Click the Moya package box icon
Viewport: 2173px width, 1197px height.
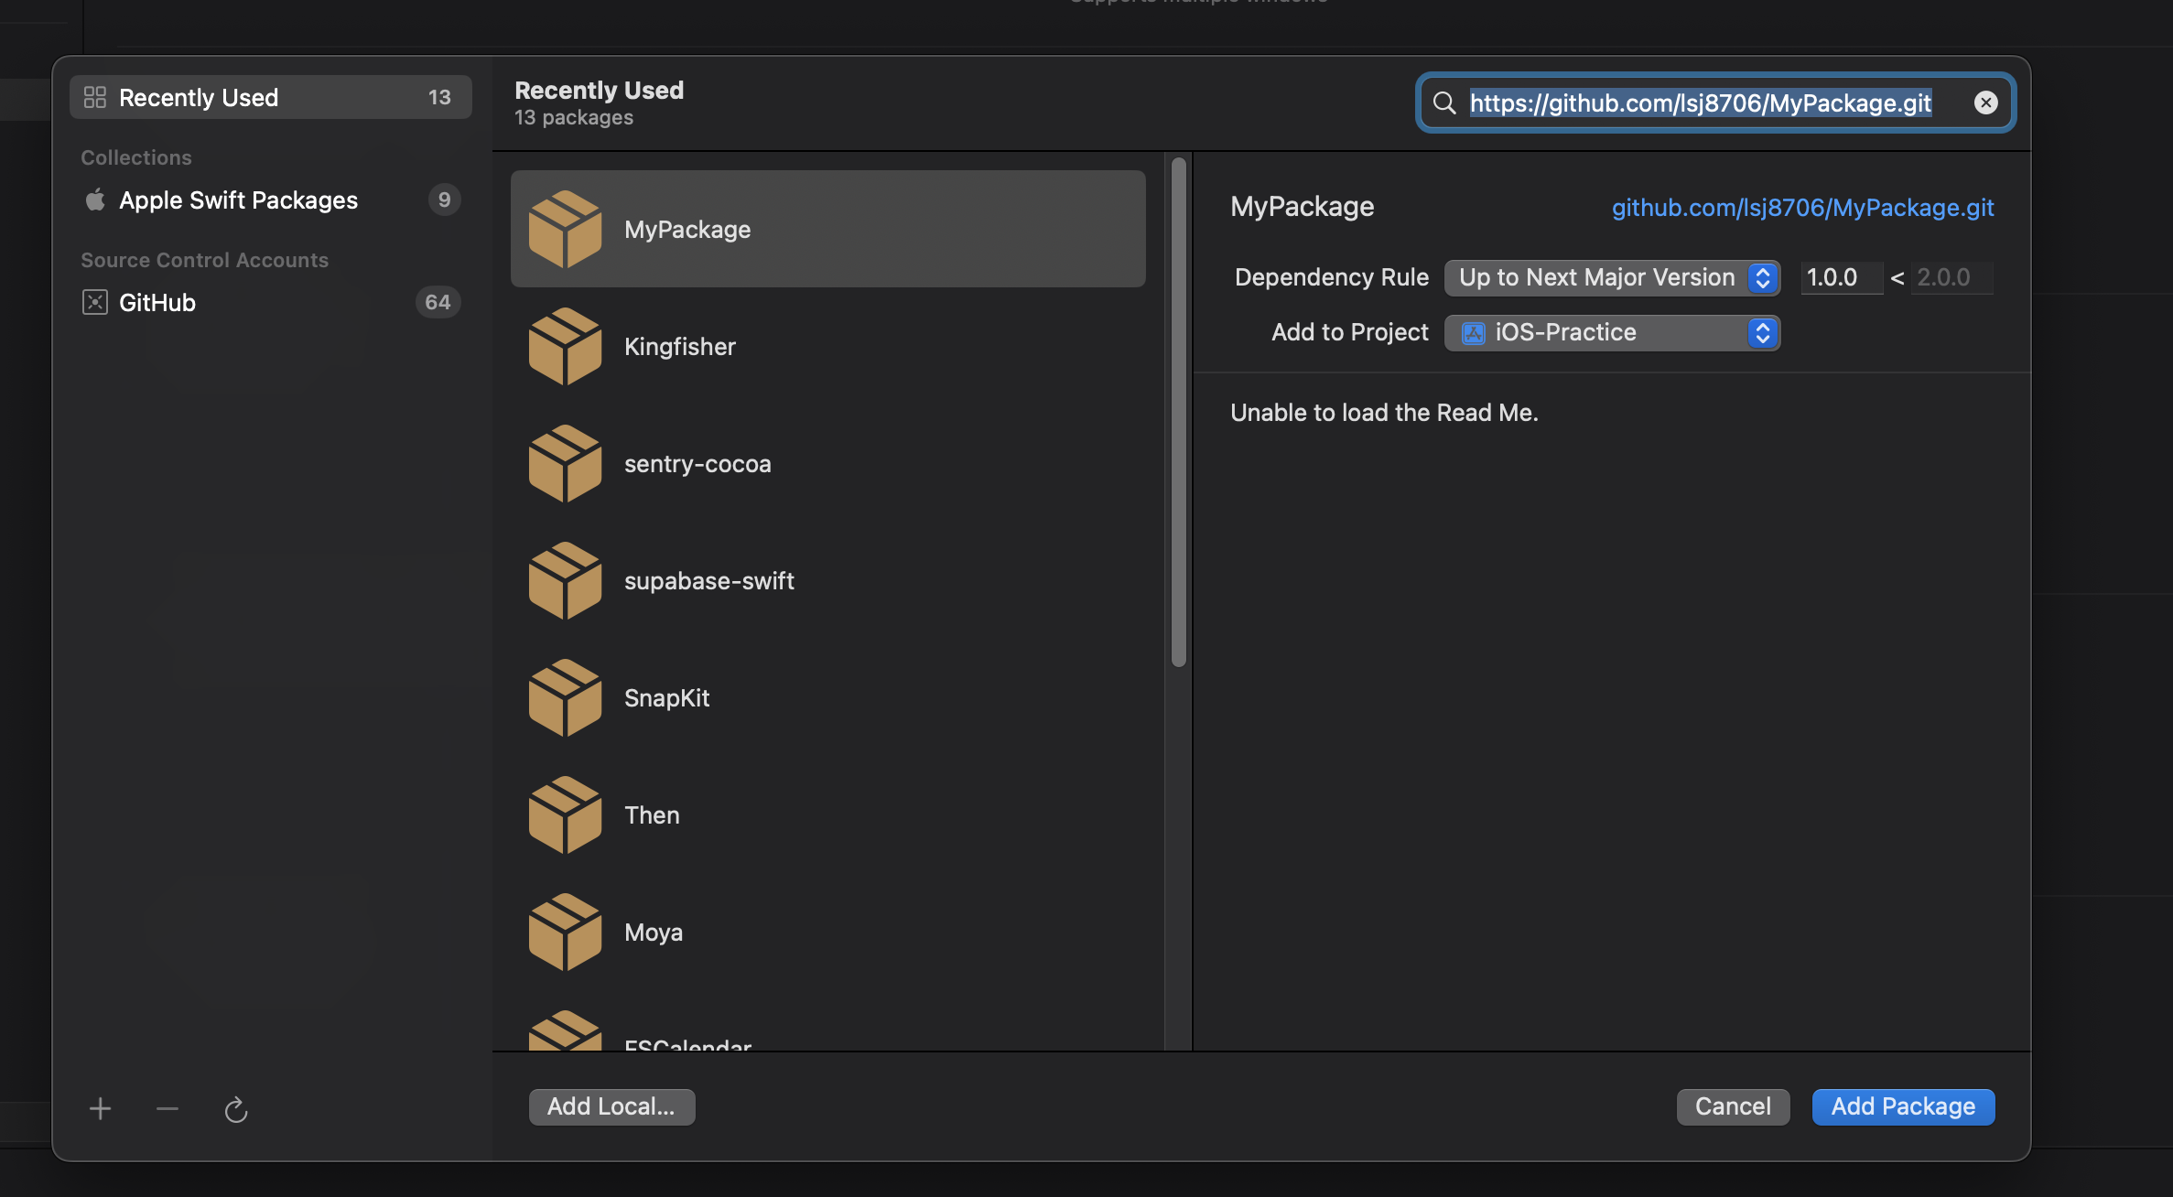coord(565,932)
